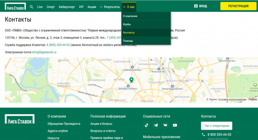Open Правила приёма пари footer link

pyautogui.click(x=107, y=138)
